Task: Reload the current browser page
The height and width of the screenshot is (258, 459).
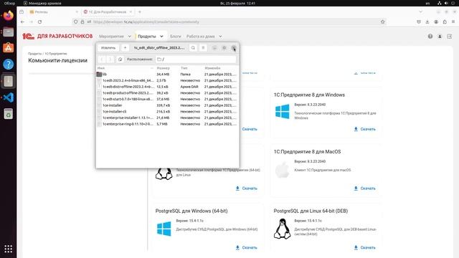Action: tap(40, 22)
